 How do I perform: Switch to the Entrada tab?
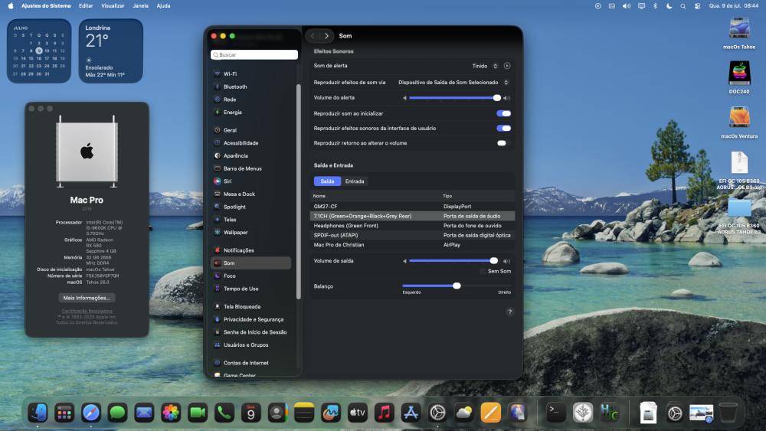tap(355, 181)
